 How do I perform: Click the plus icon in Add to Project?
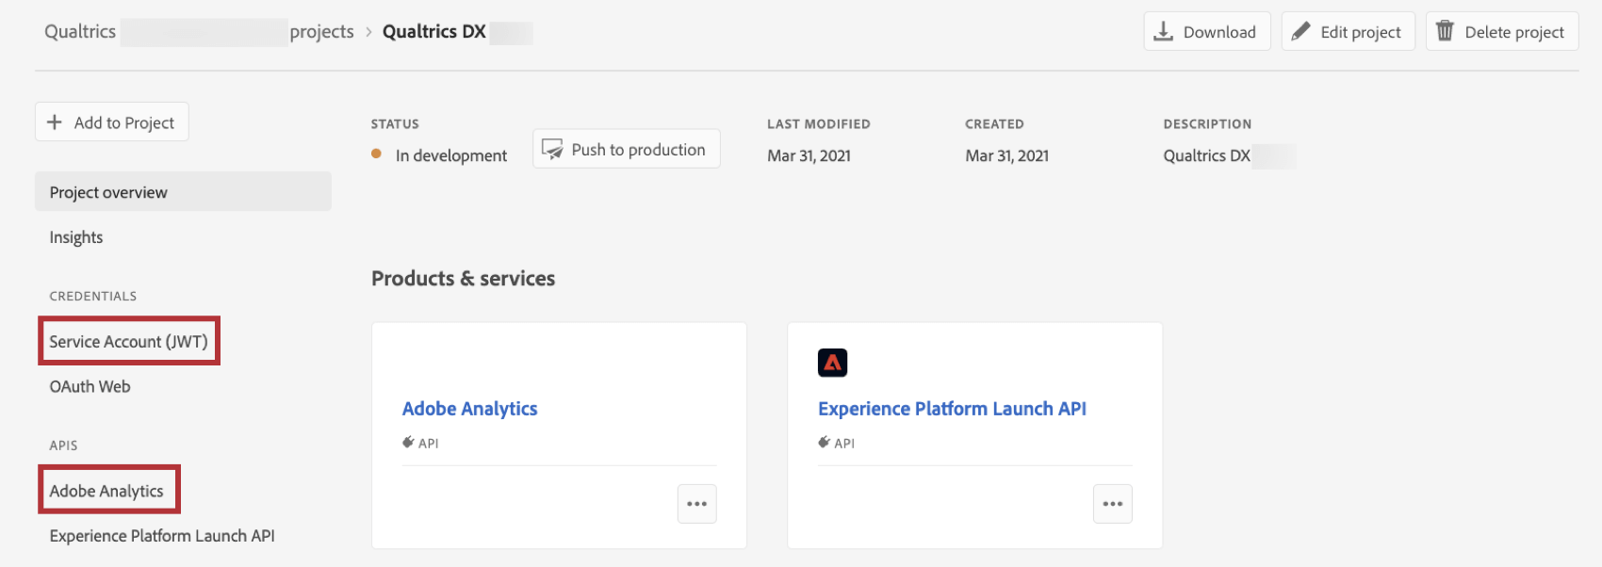pyautogui.click(x=55, y=121)
